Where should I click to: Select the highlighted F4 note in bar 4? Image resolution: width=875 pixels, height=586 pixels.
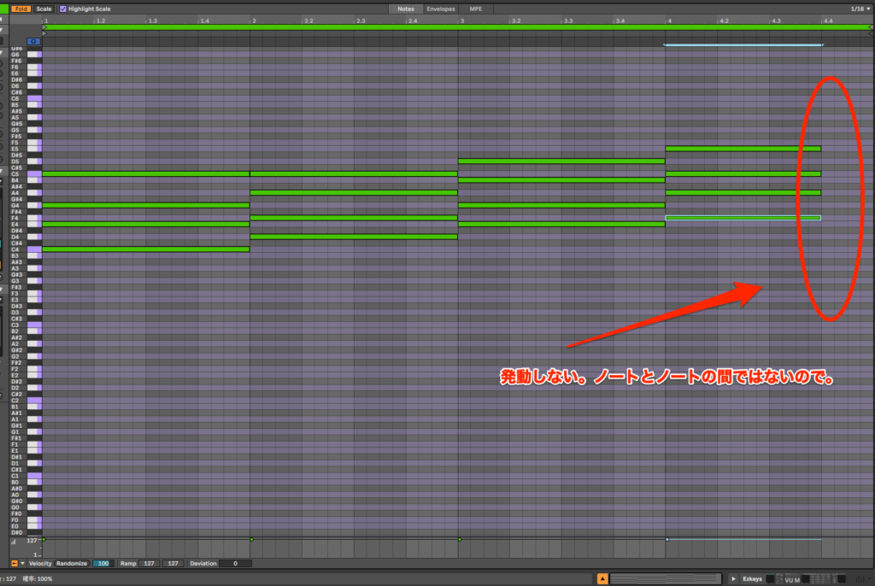(742, 218)
